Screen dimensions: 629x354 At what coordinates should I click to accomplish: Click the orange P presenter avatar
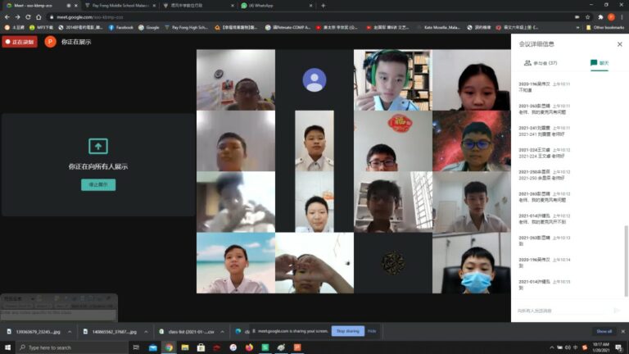click(x=50, y=42)
